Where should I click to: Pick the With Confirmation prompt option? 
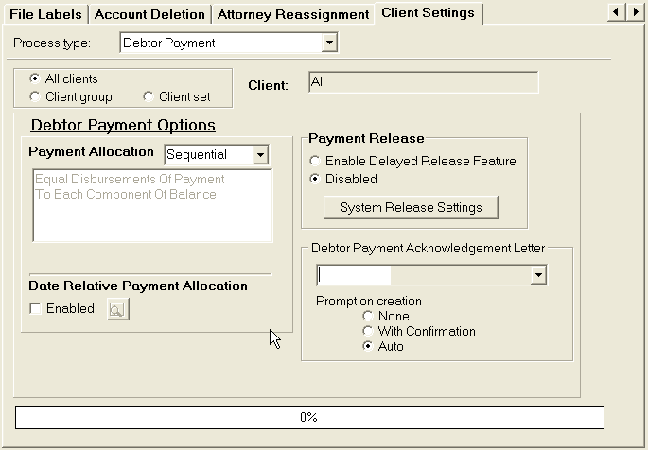click(x=368, y=332)
